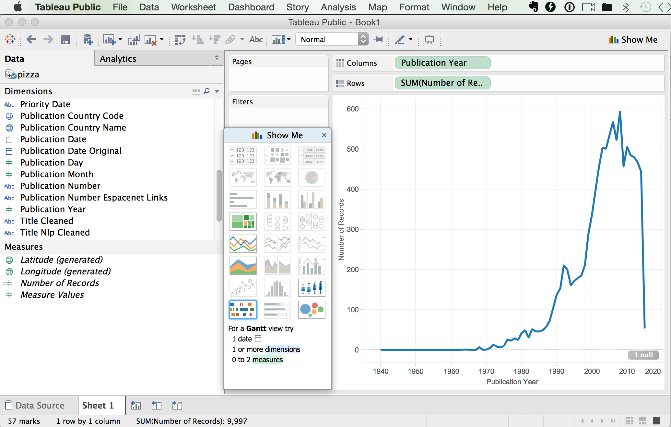Image resolution: width=671 pixels, height=427 pixels.
Task: Open the Normal view size dropdown
Action: tap(332, 40)
